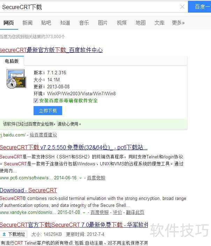The height and width of the screenshot is (246, 211).
Task: Go to the 文库 tab
Action: pyautogui.click(x=159, y=23)
